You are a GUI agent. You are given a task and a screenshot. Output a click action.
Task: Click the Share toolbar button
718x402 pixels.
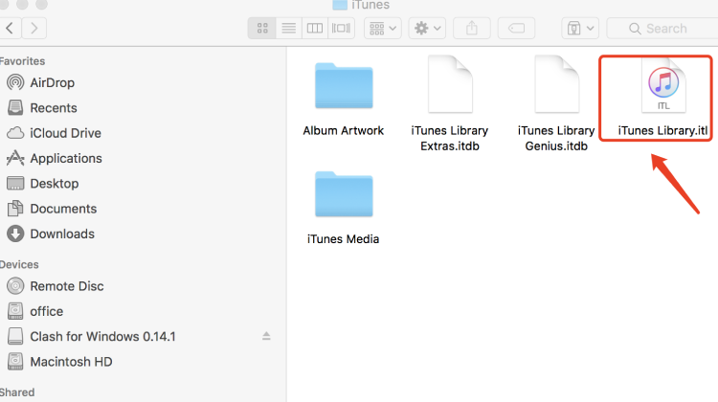[472, 29]
